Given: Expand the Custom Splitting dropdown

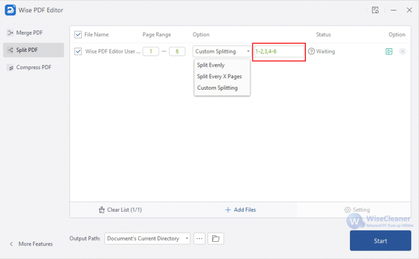Looking at the screenshot, I should [222, 51].
